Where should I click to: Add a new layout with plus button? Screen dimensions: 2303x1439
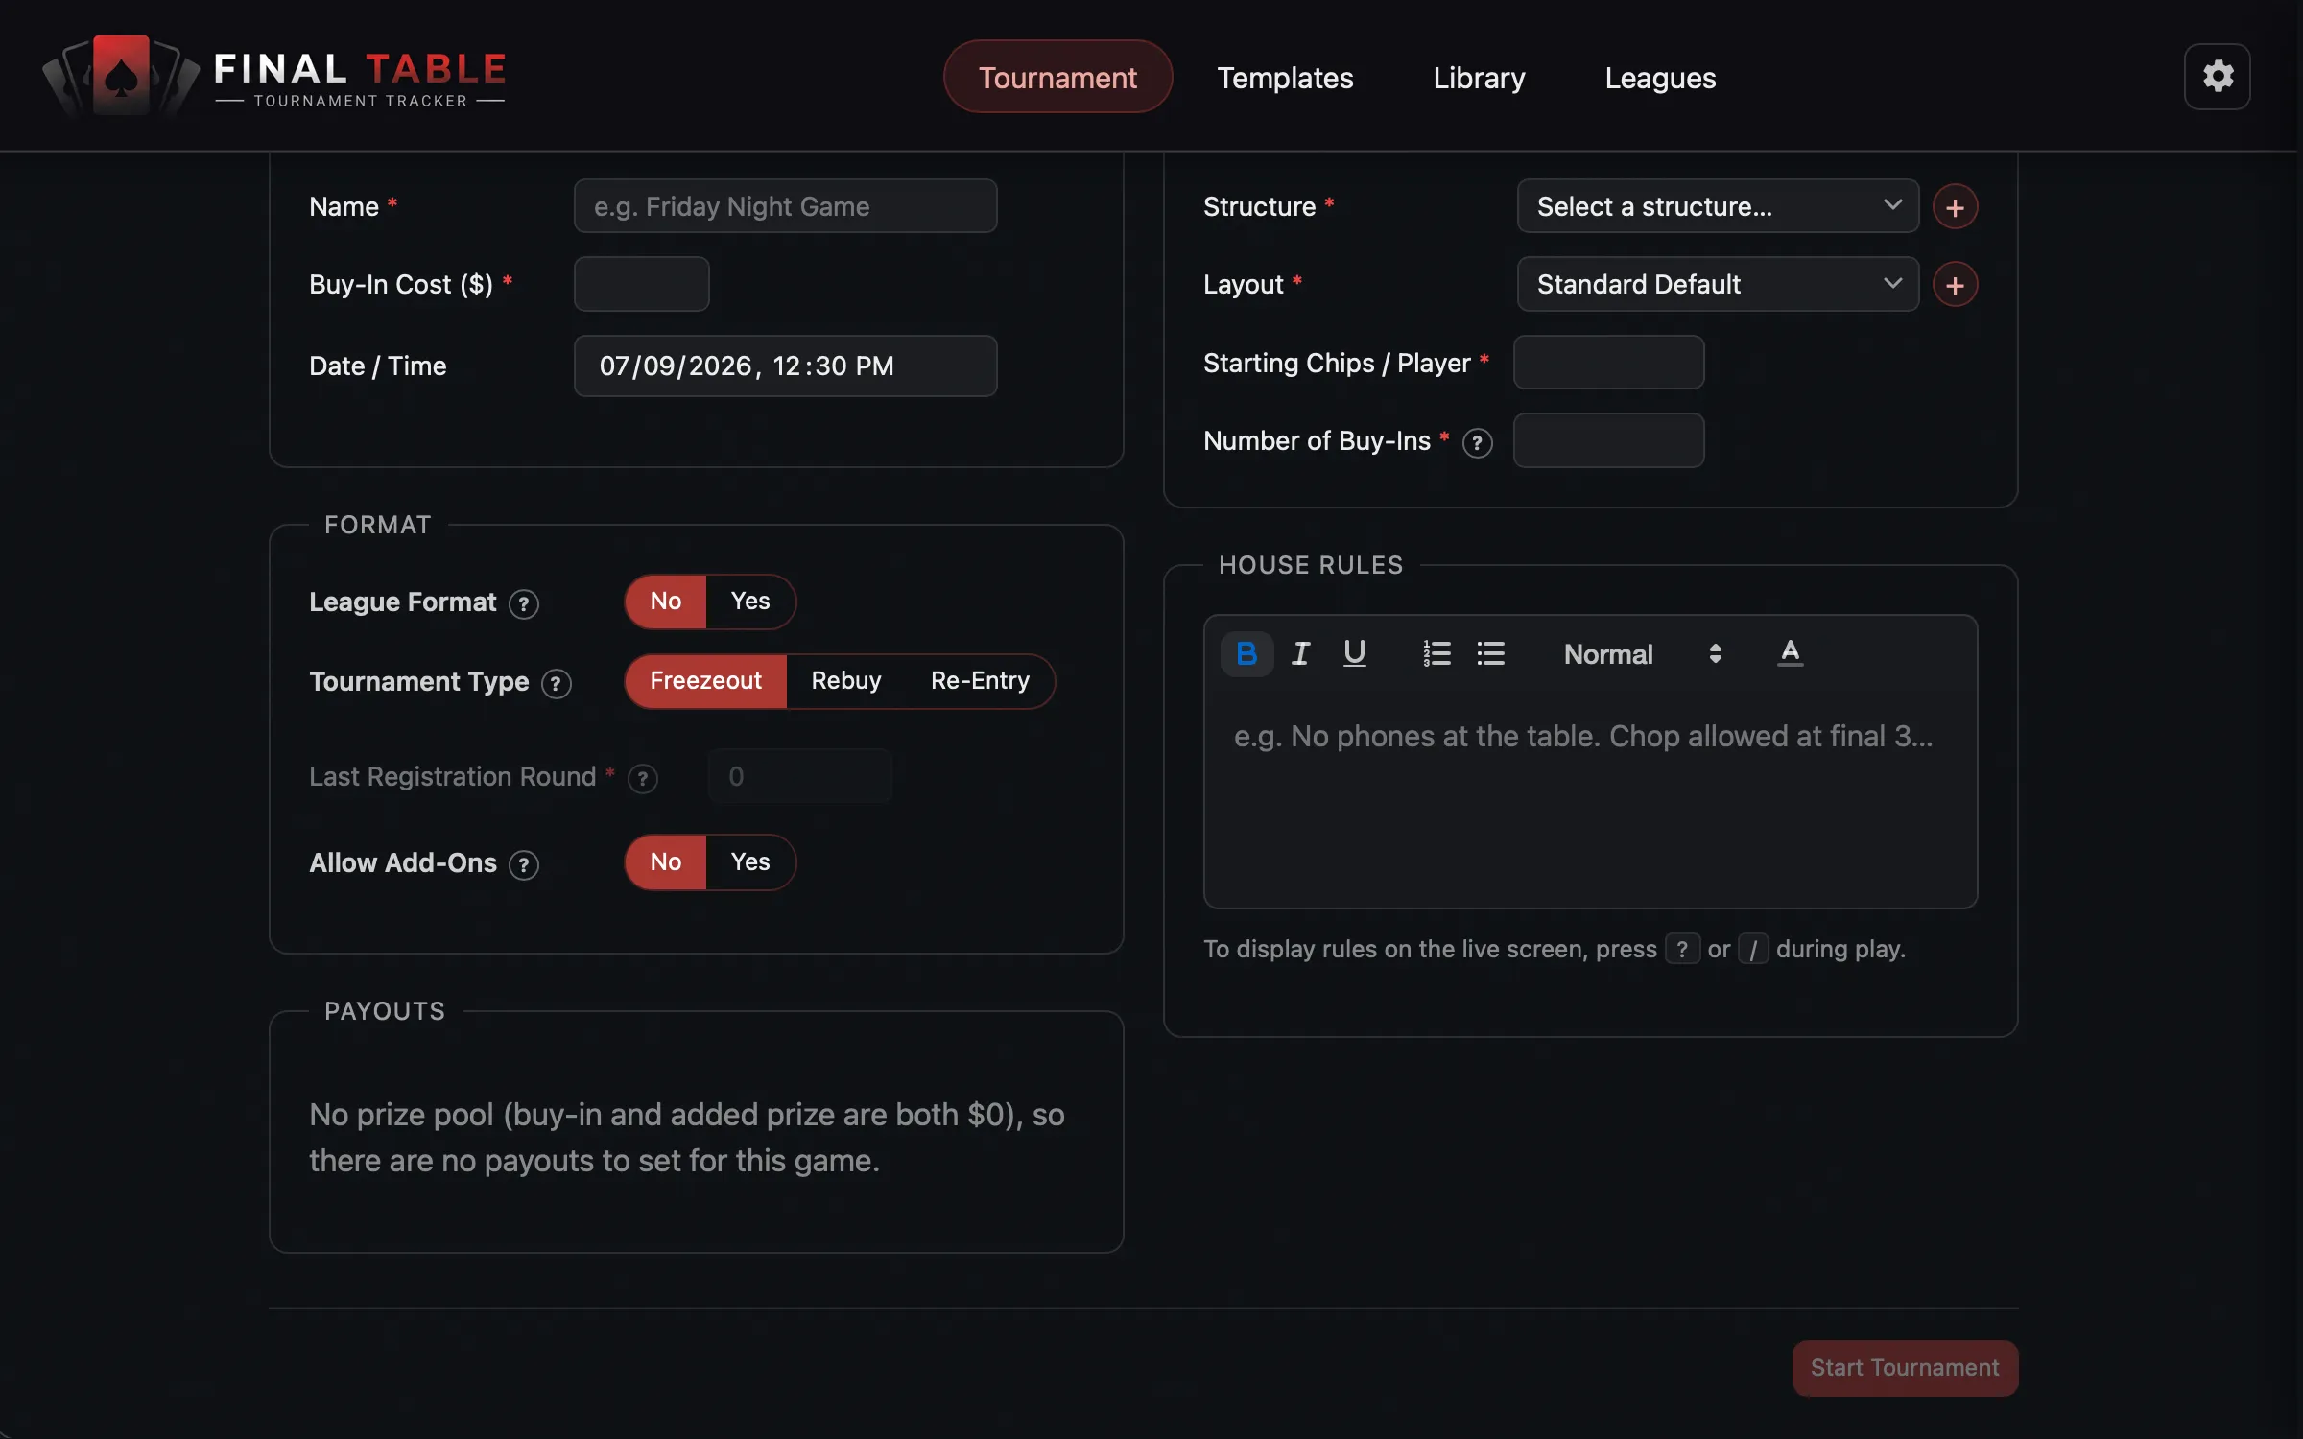(1955, 285)
